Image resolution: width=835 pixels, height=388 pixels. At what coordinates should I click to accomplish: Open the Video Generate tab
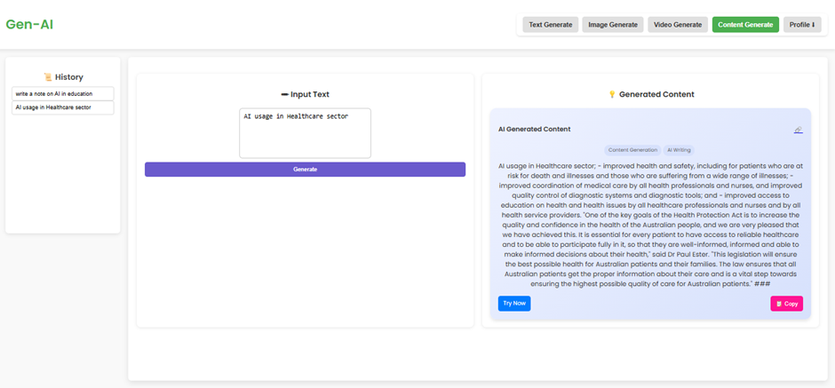click(678, 25)
